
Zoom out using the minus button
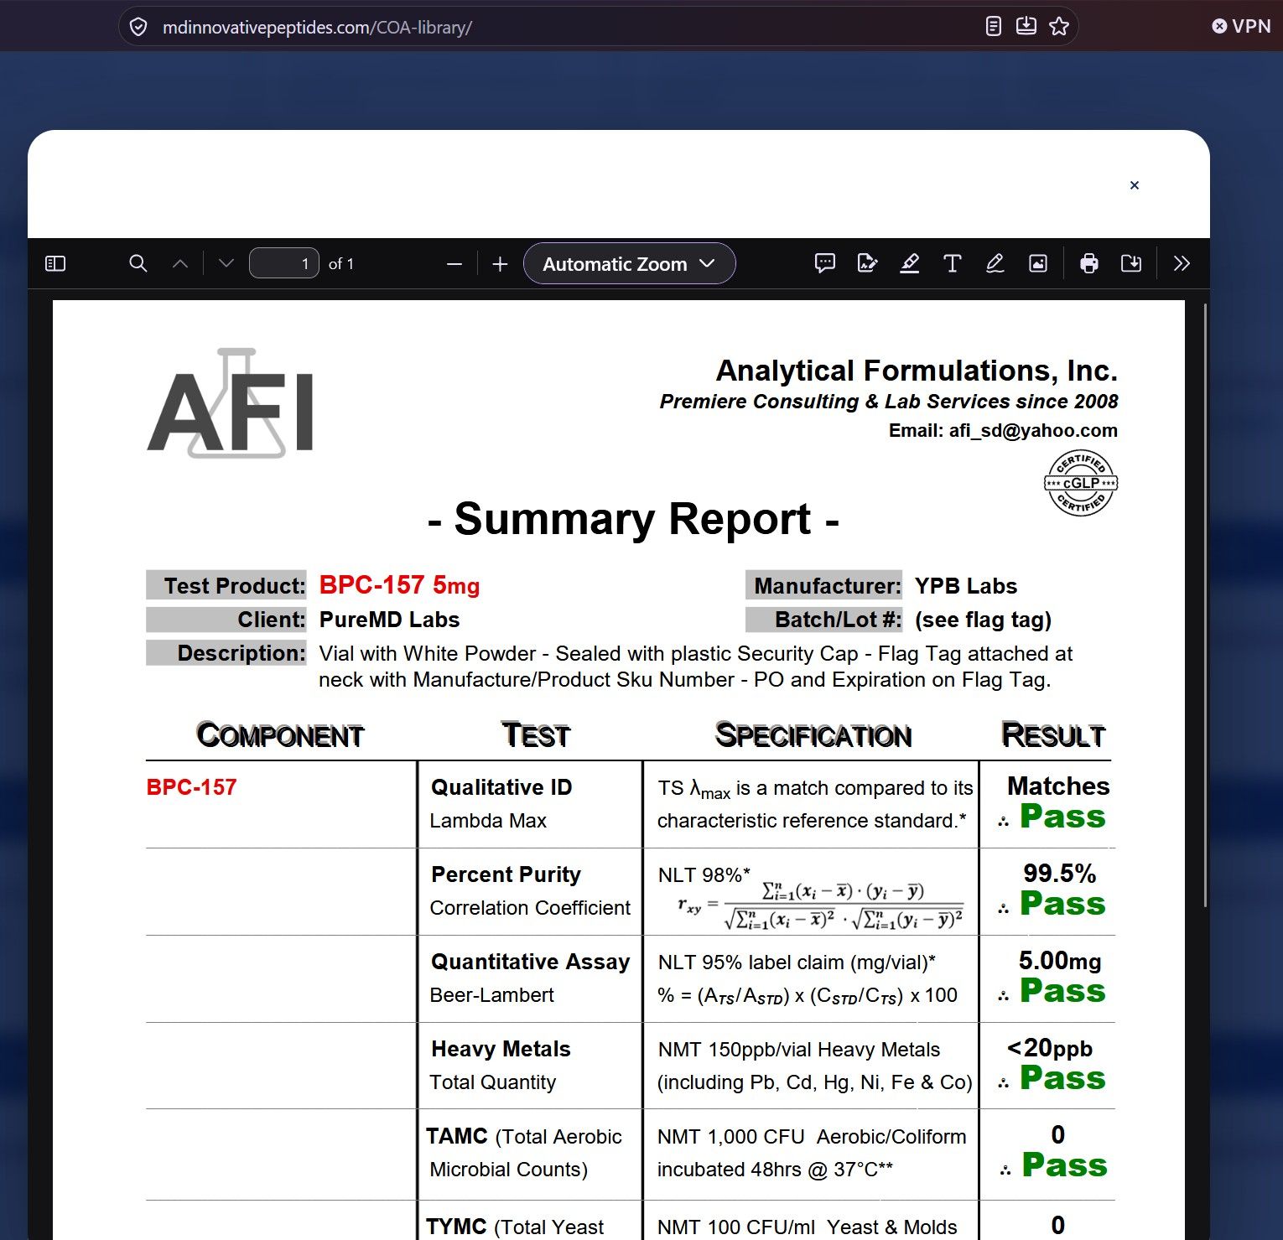[455, 264]
